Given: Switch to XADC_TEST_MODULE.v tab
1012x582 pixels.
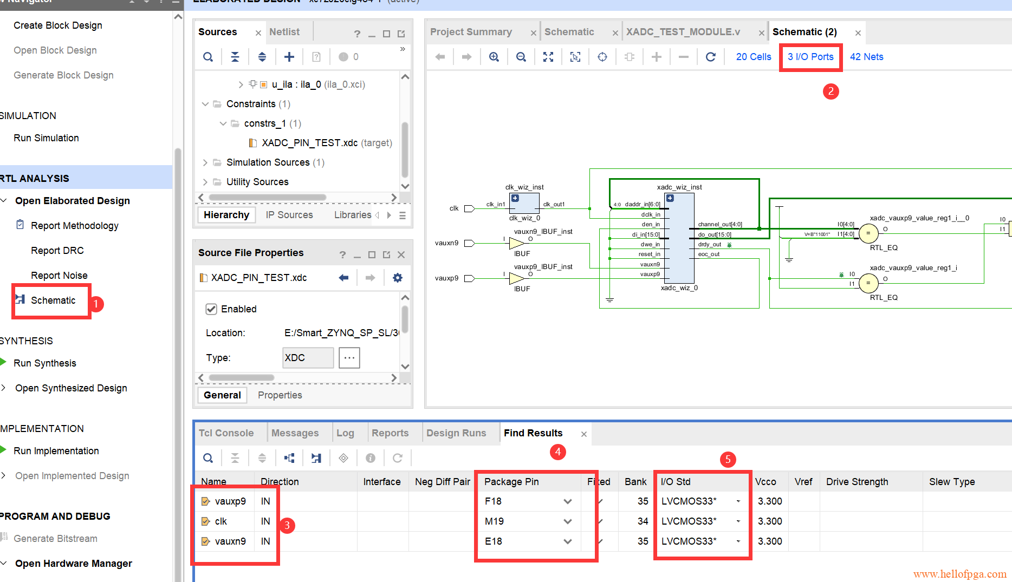Looking at the screenshot, I should (x=683, y=32).
